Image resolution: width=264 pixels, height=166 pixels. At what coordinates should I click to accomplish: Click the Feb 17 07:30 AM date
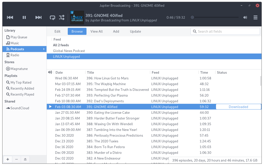point(67,95)
